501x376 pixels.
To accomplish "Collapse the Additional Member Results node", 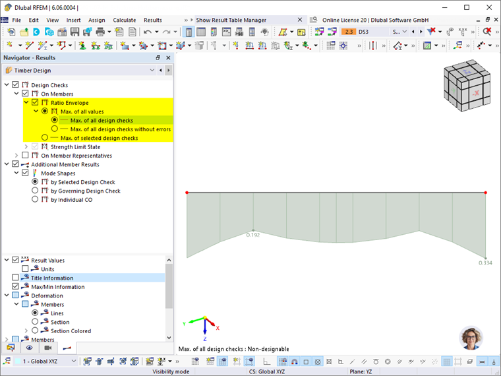I will coord(7,164).
